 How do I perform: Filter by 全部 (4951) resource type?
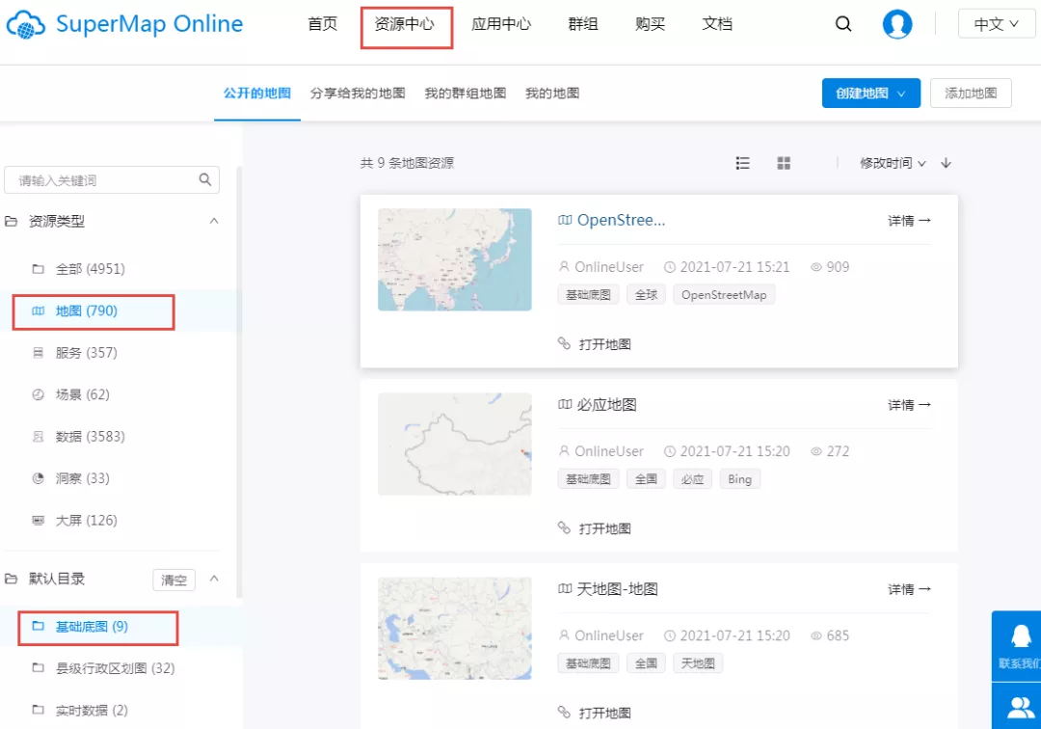point(91,269)
